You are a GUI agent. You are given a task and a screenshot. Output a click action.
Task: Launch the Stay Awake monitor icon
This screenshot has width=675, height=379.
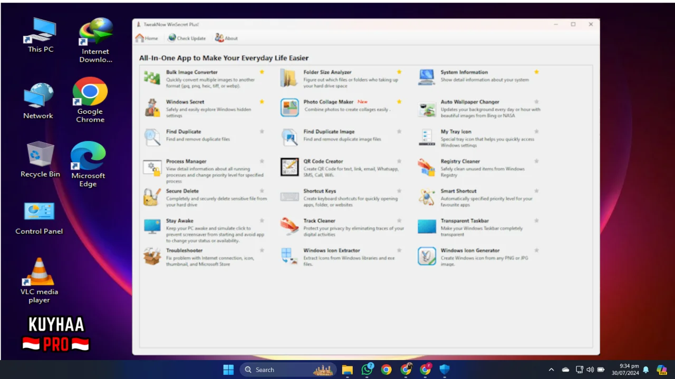point(152,226)
